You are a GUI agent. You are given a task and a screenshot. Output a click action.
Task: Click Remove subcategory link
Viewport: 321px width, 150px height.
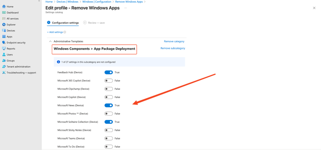click(172, 48)
